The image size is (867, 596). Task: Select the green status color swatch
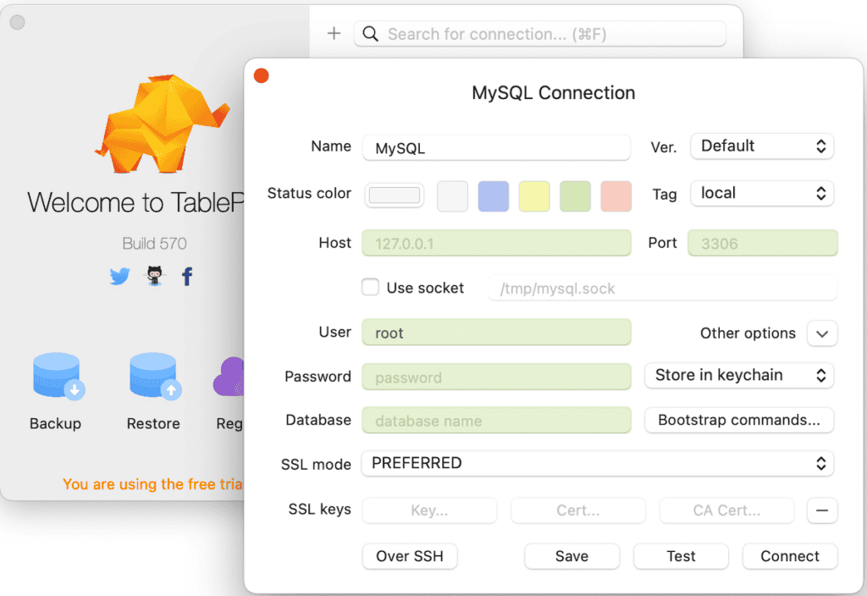pos(575,196)
